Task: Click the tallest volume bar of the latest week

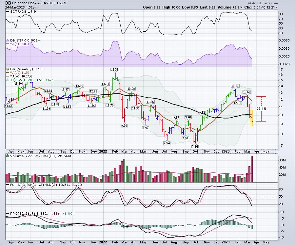Action: (252, 169)
